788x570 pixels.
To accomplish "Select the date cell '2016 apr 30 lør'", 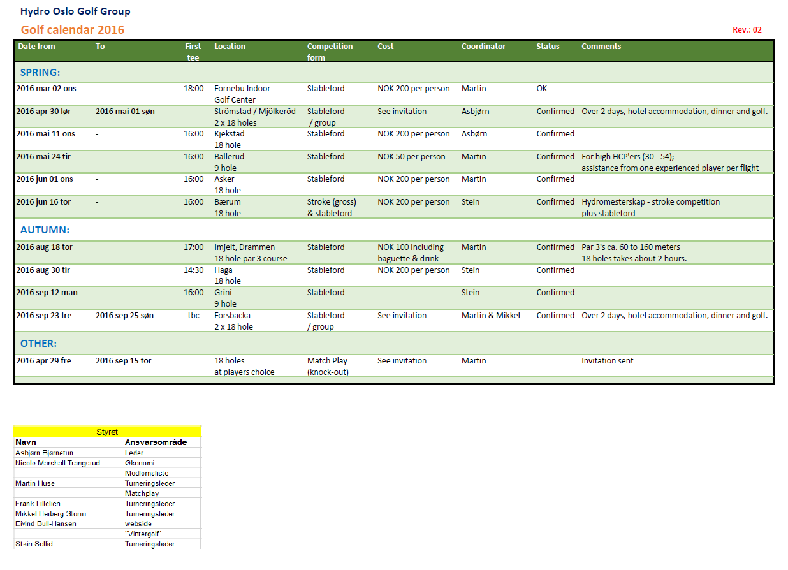I will 45,112.
